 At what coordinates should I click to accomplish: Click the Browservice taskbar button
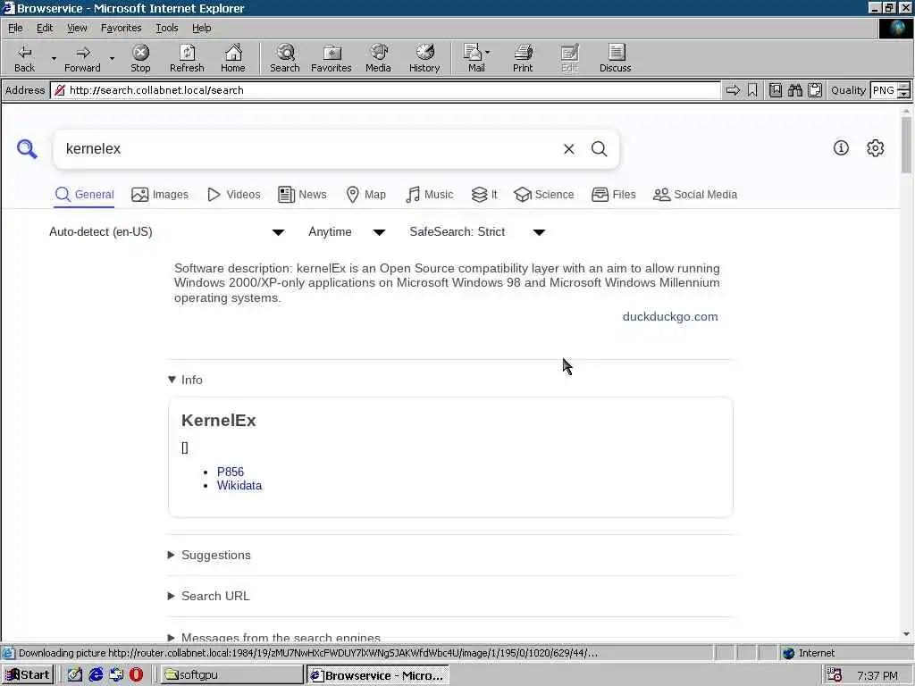378,675
